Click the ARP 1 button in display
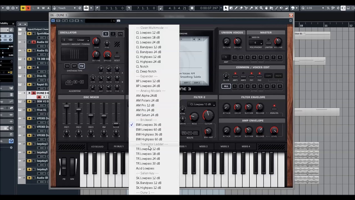Viewport: 355px width, 200px height. (187, 83)
